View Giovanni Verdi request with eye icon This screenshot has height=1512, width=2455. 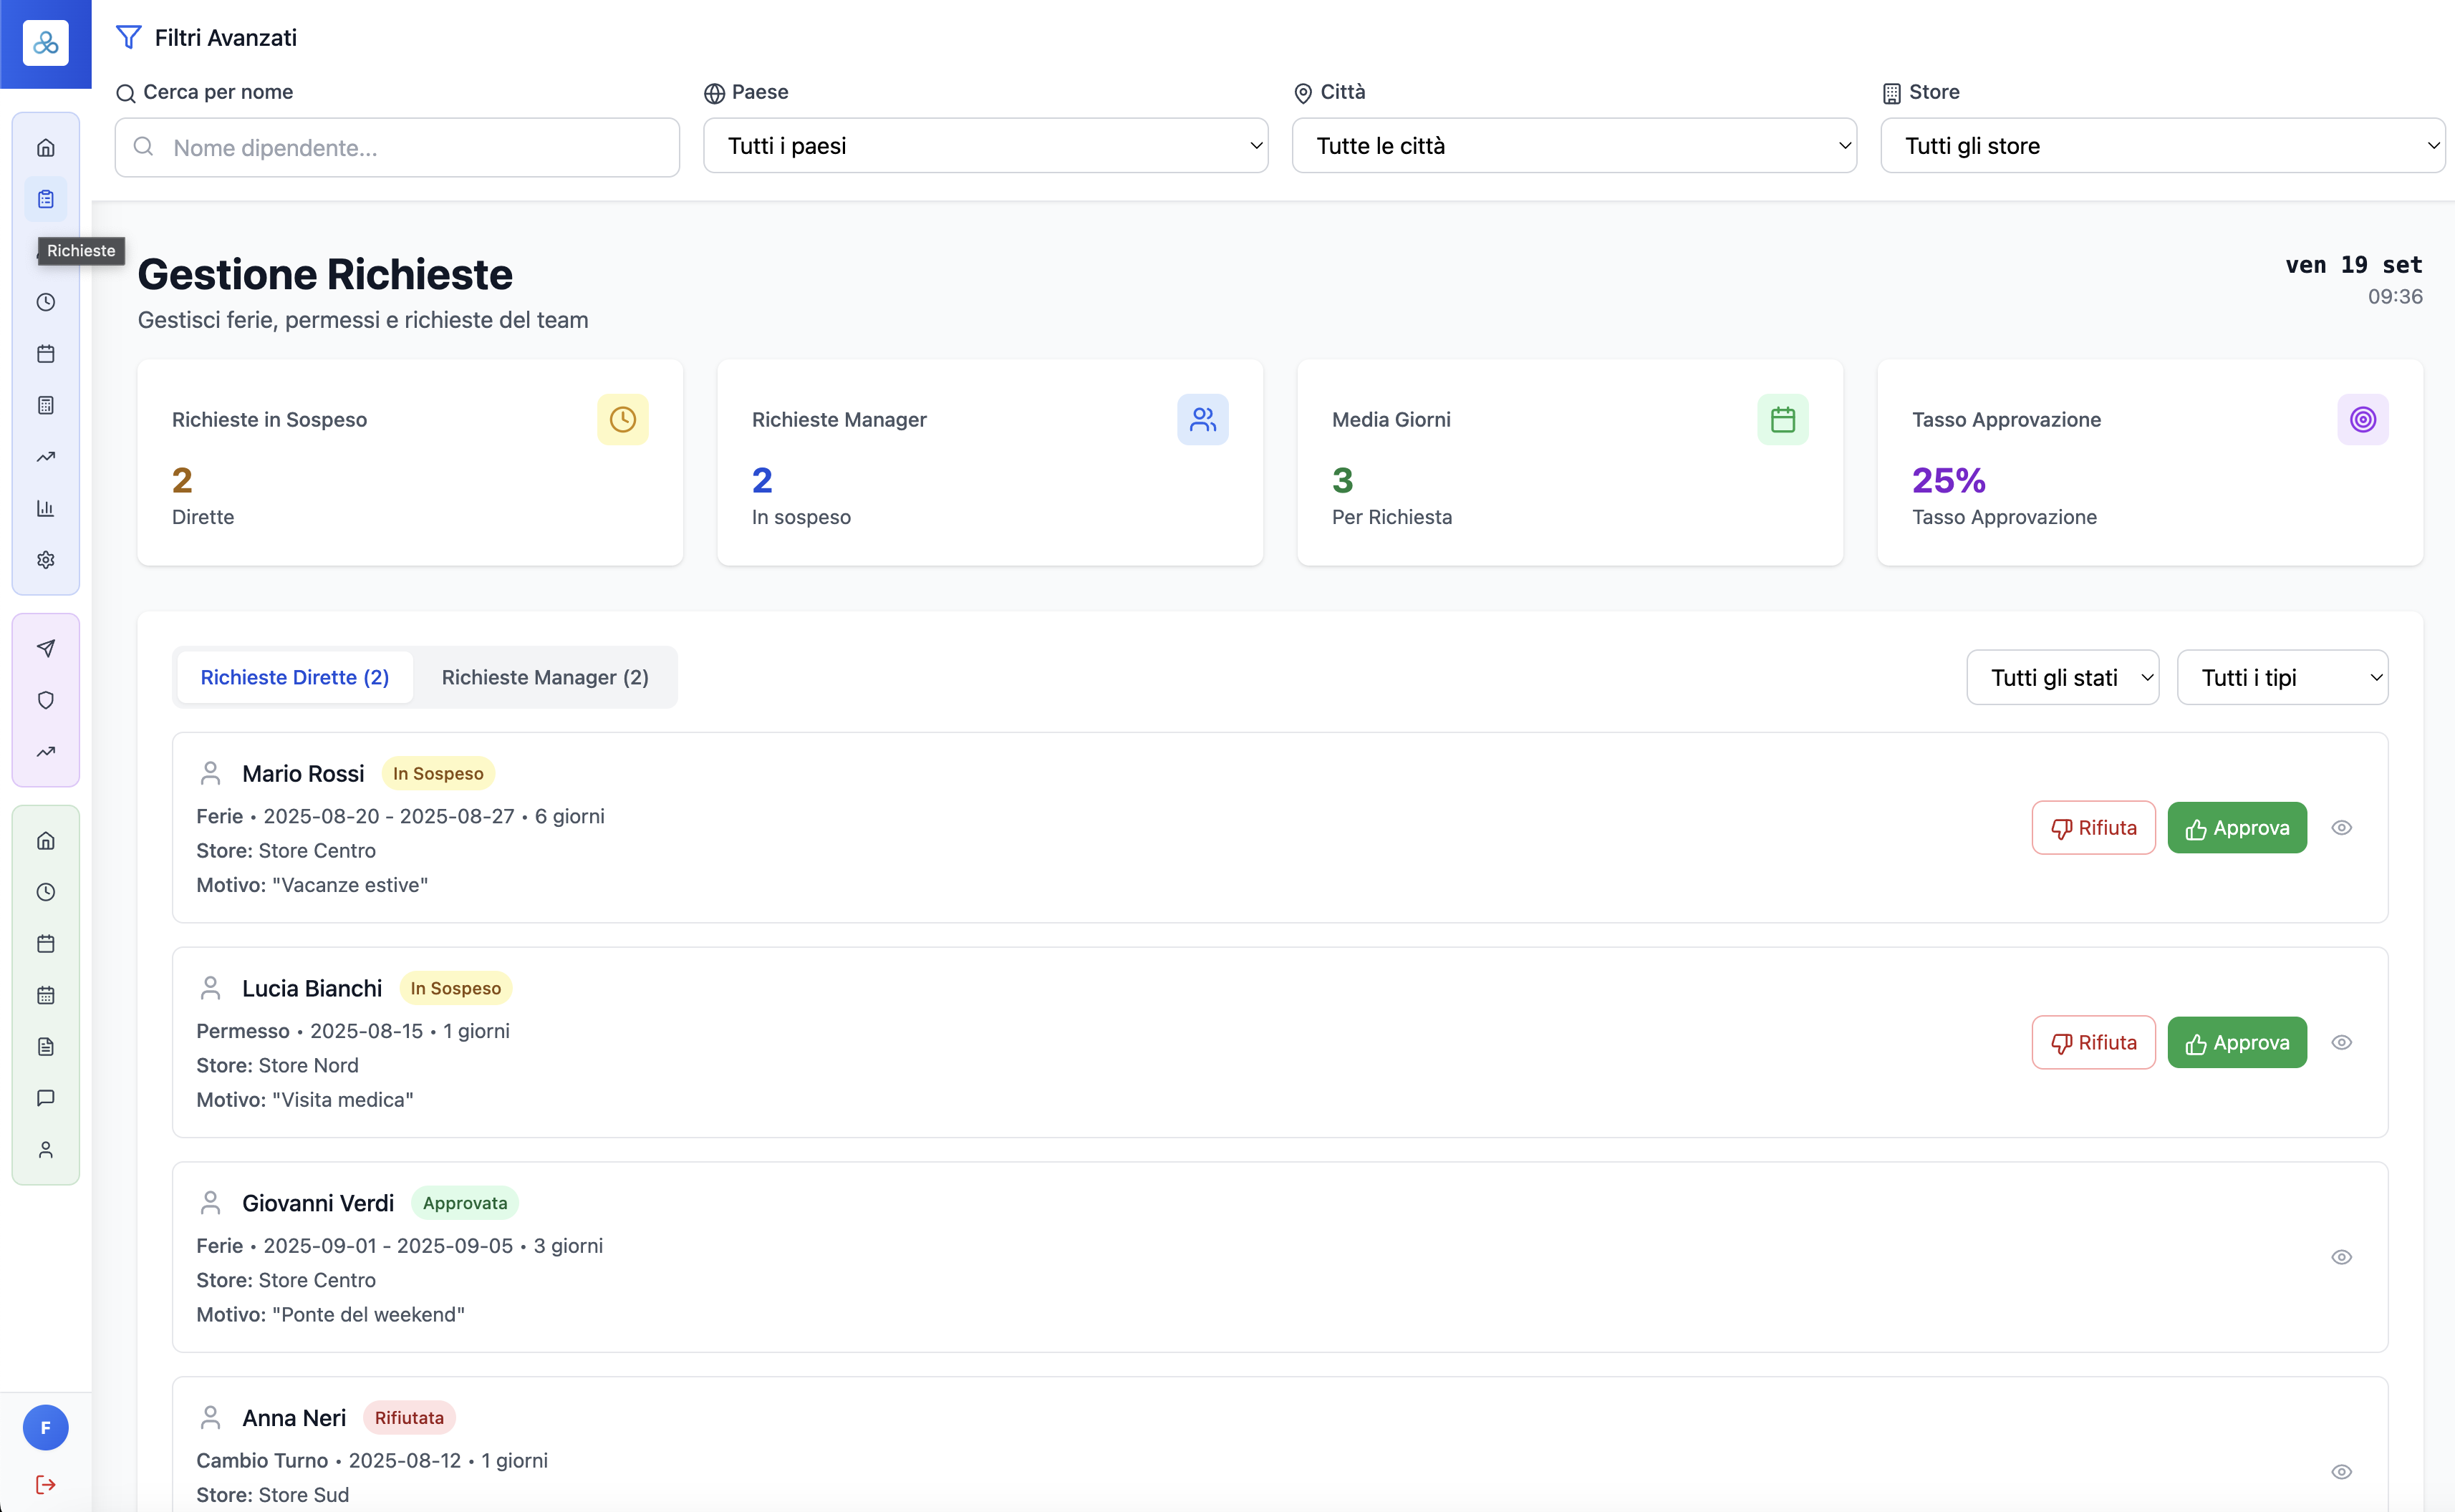2341,1257
